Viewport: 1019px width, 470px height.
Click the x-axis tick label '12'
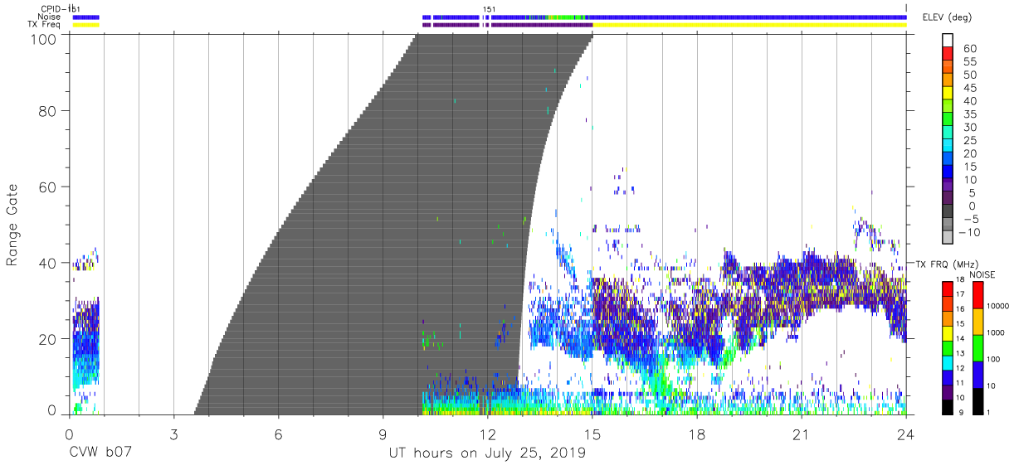click(488, 434)
